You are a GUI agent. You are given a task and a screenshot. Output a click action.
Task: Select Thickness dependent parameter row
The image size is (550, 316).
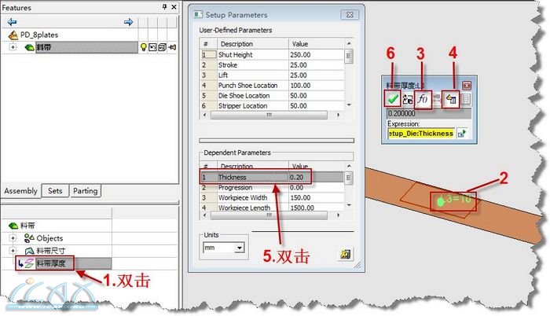pyautogui.click(x=272, y=178)
